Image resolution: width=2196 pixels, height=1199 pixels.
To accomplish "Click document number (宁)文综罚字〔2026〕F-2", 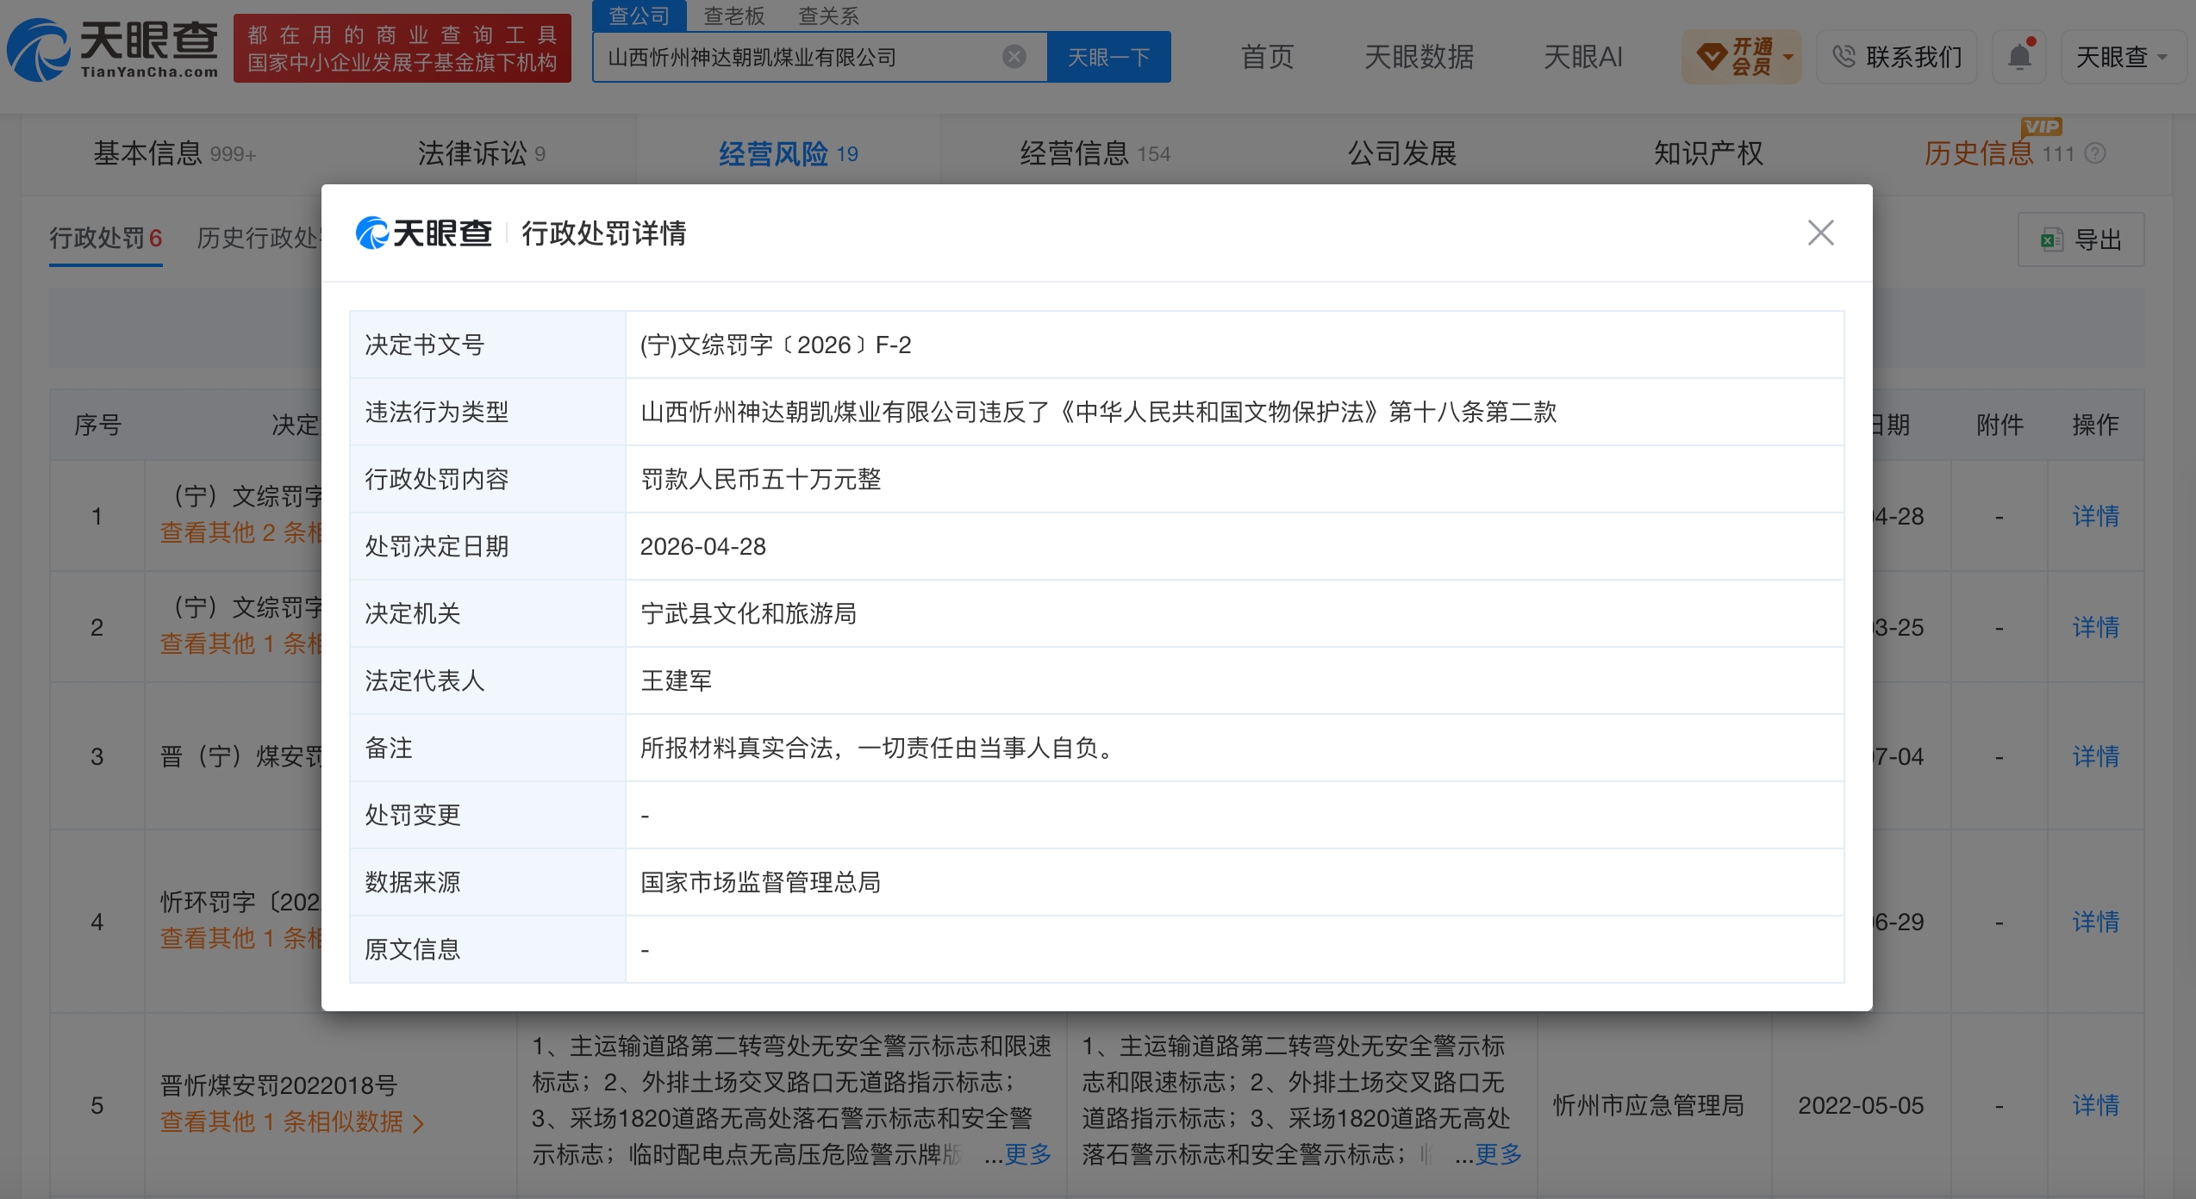I will click(x=776, y=345).
